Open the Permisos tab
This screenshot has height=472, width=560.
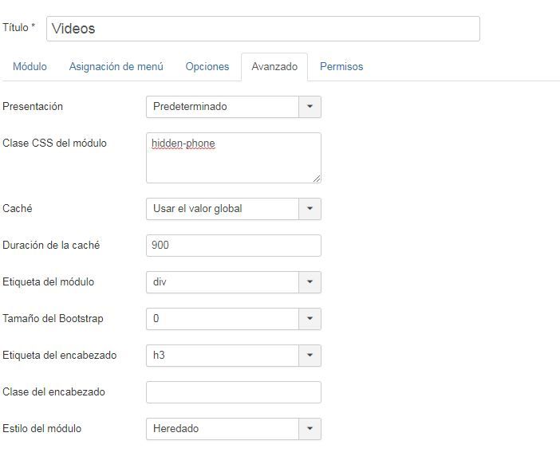(341, 66)
